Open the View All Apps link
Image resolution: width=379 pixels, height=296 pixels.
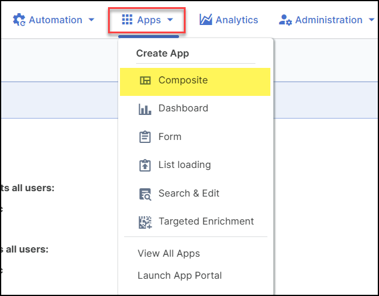pos(169,253)
